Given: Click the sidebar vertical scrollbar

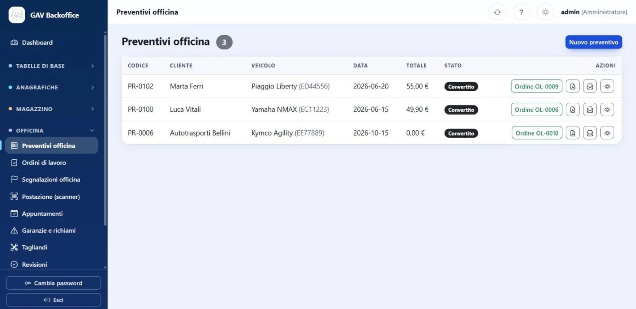Looking at the screenshot, I should [105, 130].
